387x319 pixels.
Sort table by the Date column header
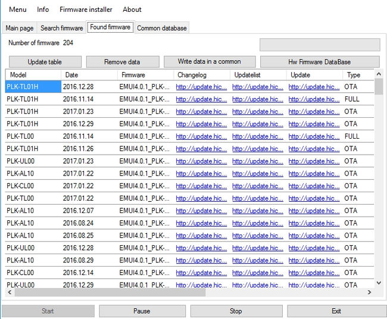click(x=88, y=75)
